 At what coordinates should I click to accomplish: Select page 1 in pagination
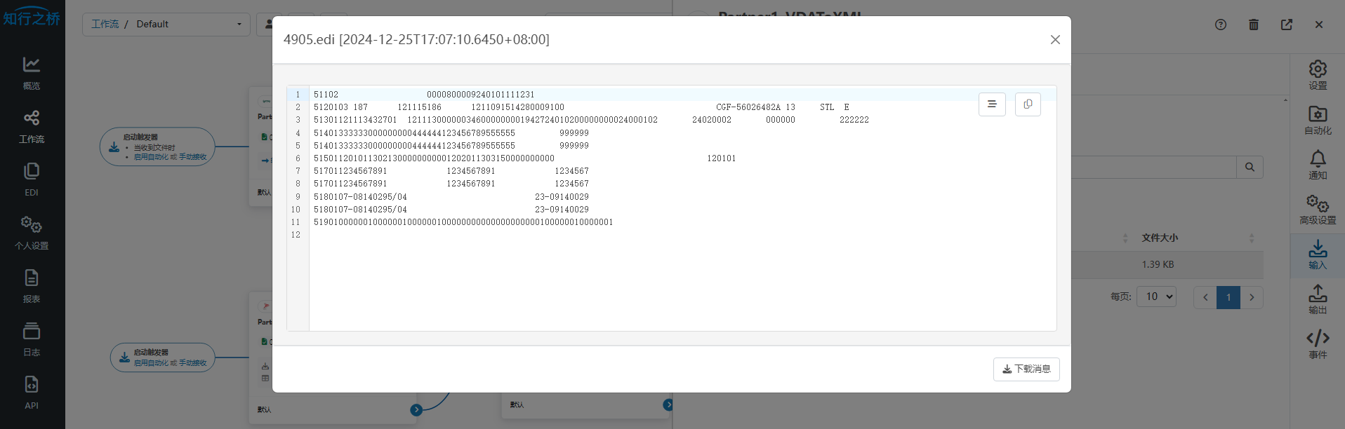tap(1228, 297)
